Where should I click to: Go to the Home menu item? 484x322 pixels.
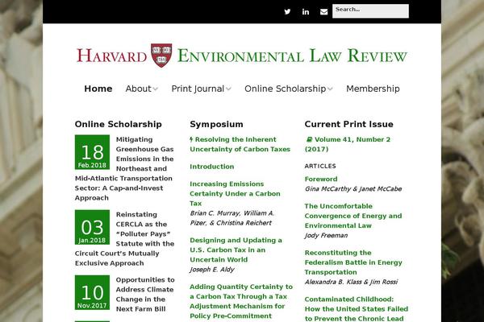[98, 89]
